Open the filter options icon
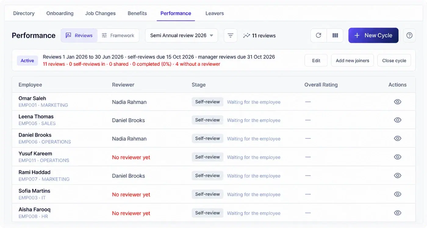This screenshot has height=228, width=427. (x=231, y=35)
